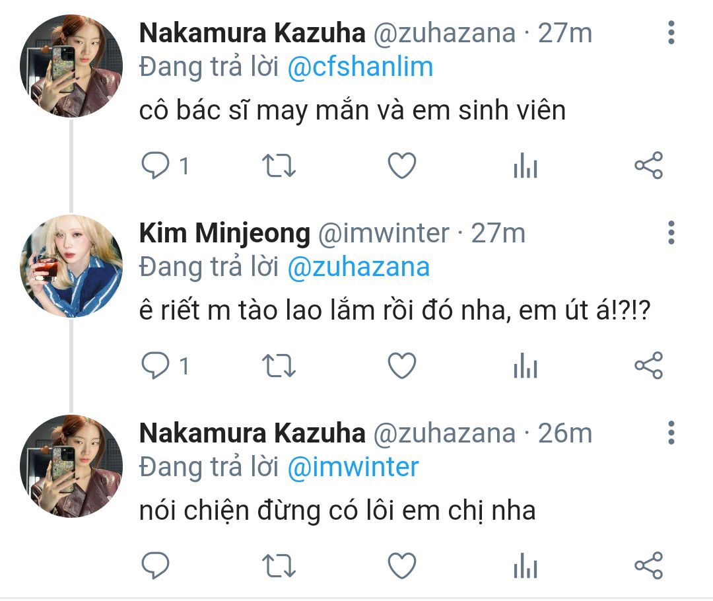Open more options on Kazuha's 27m tweet
The height and width of the screenshot is (601, 713).
coord(671,32)
